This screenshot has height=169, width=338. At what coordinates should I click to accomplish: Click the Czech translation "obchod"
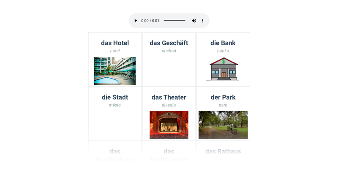pyautogui.click(x=169, y=51)
